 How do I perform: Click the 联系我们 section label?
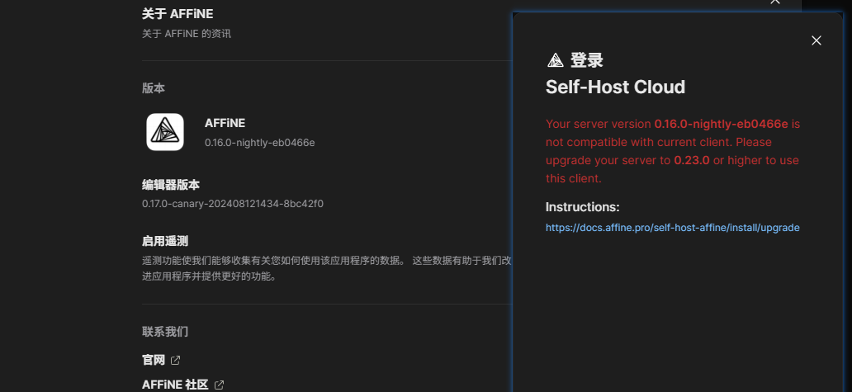point(165,331)
